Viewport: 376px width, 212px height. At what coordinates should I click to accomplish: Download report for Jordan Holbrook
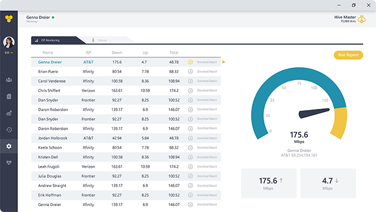coord(207,138)
